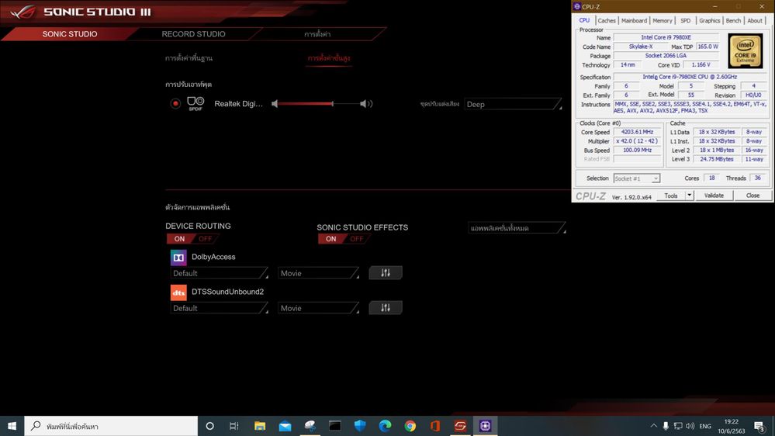The image size is (775, 436).
Task: Click the Windows taskbar search box
Action: [x=111, y=426]
